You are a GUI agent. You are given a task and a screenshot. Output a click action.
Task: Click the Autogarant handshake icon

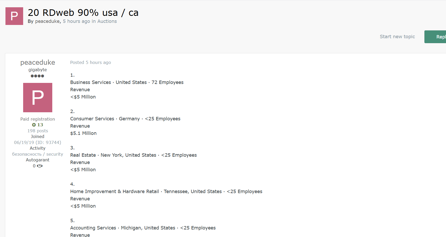click(40, 166)
